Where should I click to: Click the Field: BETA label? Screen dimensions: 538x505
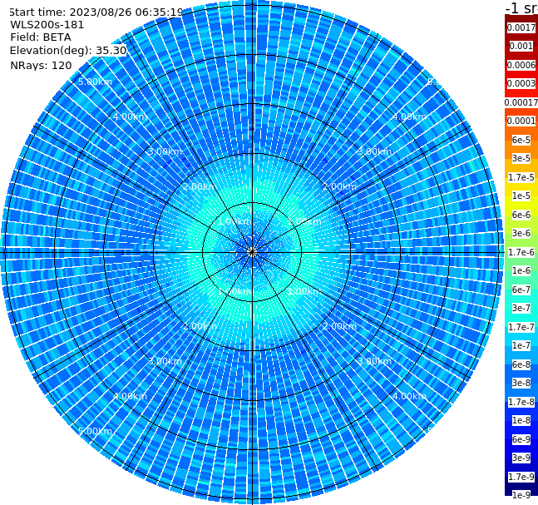click(x=41, y=37)
